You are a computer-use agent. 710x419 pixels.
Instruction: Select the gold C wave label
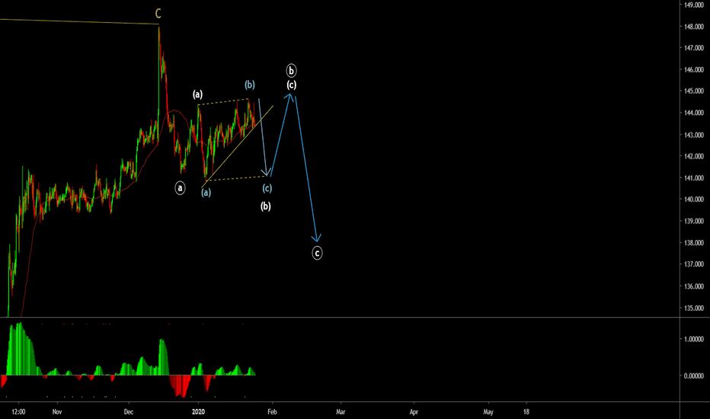point(158,14)
